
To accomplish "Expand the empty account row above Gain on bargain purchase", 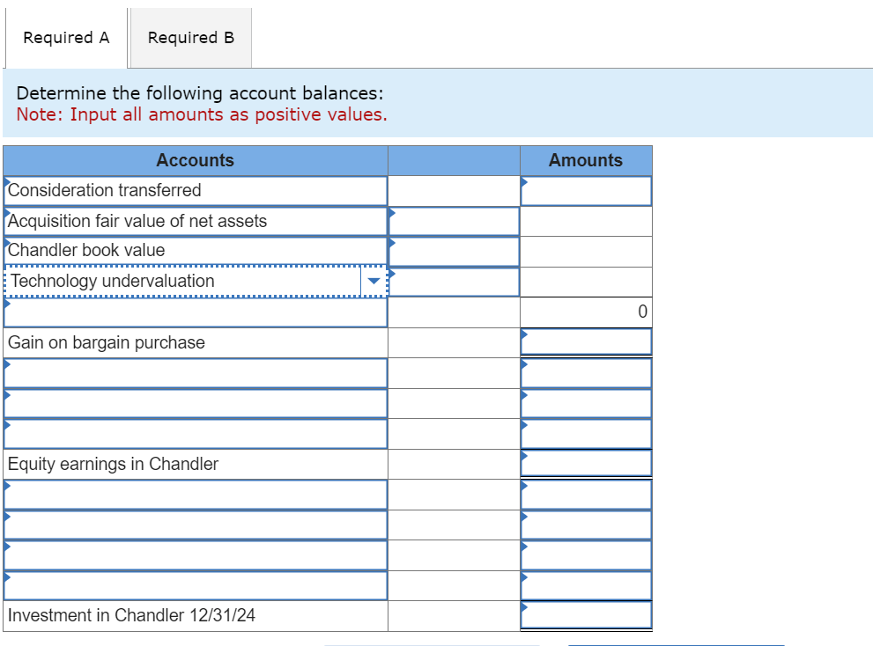I will (x=194, y=312).
